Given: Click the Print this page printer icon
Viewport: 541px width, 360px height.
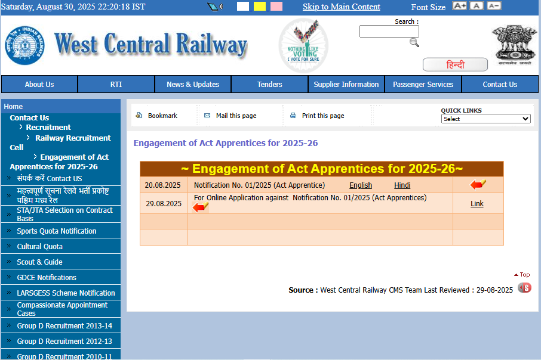Looking at the screenshot, I should point(293,116).
